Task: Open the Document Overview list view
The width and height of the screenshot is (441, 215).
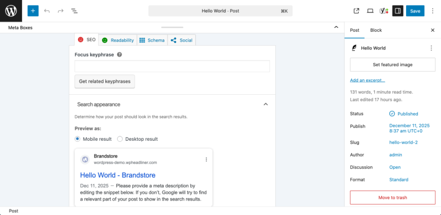Action: (x=74, y=11)
